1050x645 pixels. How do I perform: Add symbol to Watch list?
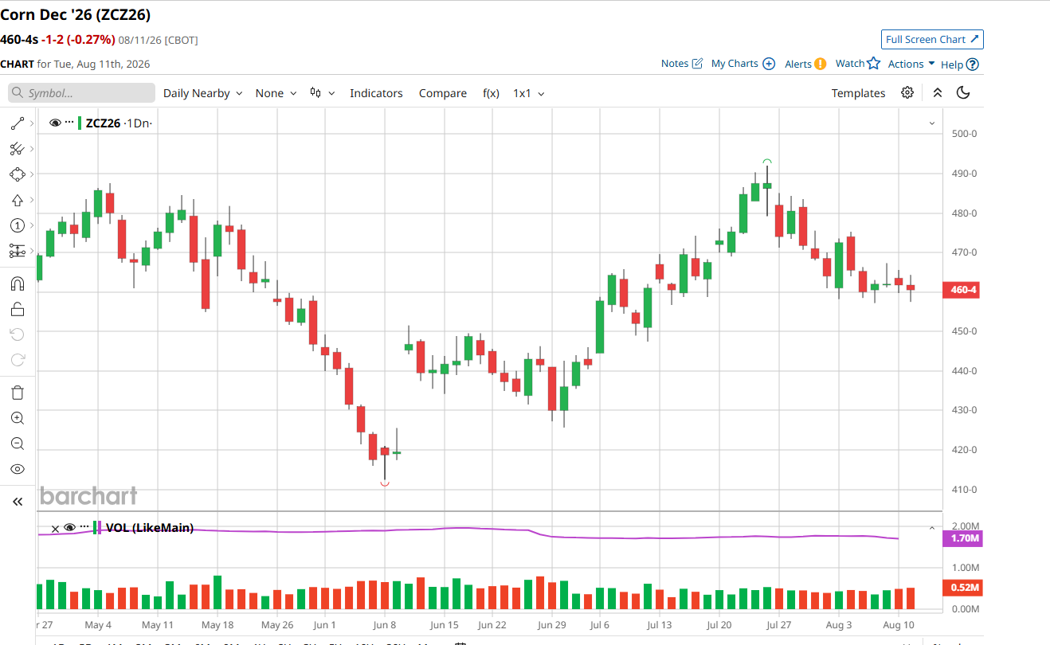(858, 64)
